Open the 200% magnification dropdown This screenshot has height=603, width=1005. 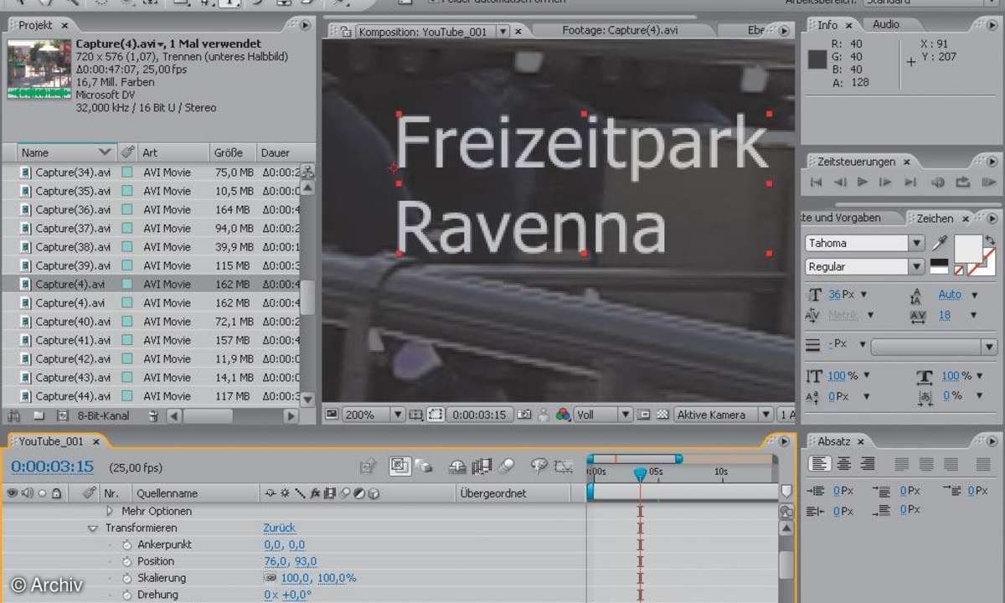pyautogui.click(x=373, y=415)
